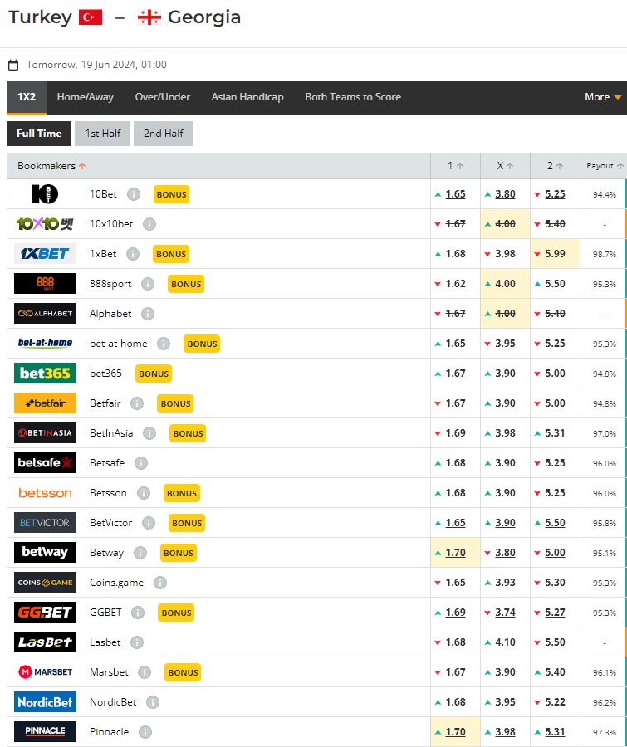Click the Georgia flag icon
Image resolution: width=627 pixels, height=747 pixels.
(149, 17)
